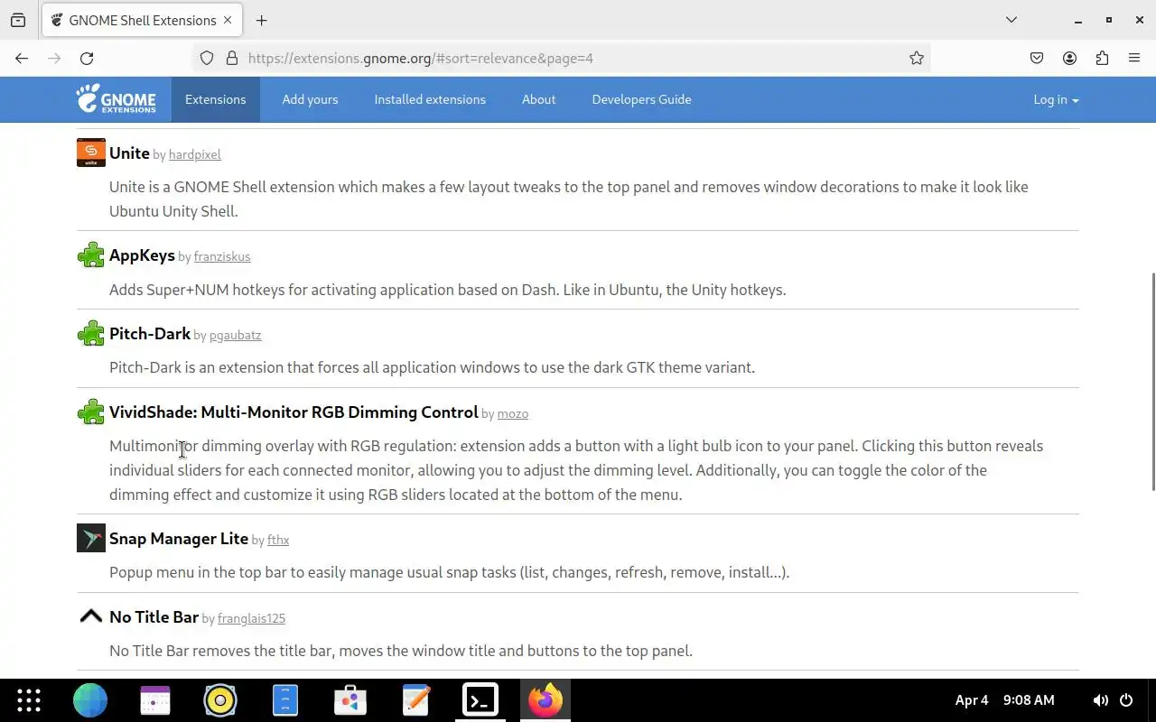This screenshot has height=722, width=1156.
Task: Open the Firefox account icon
Action: tap(1069, 58)
